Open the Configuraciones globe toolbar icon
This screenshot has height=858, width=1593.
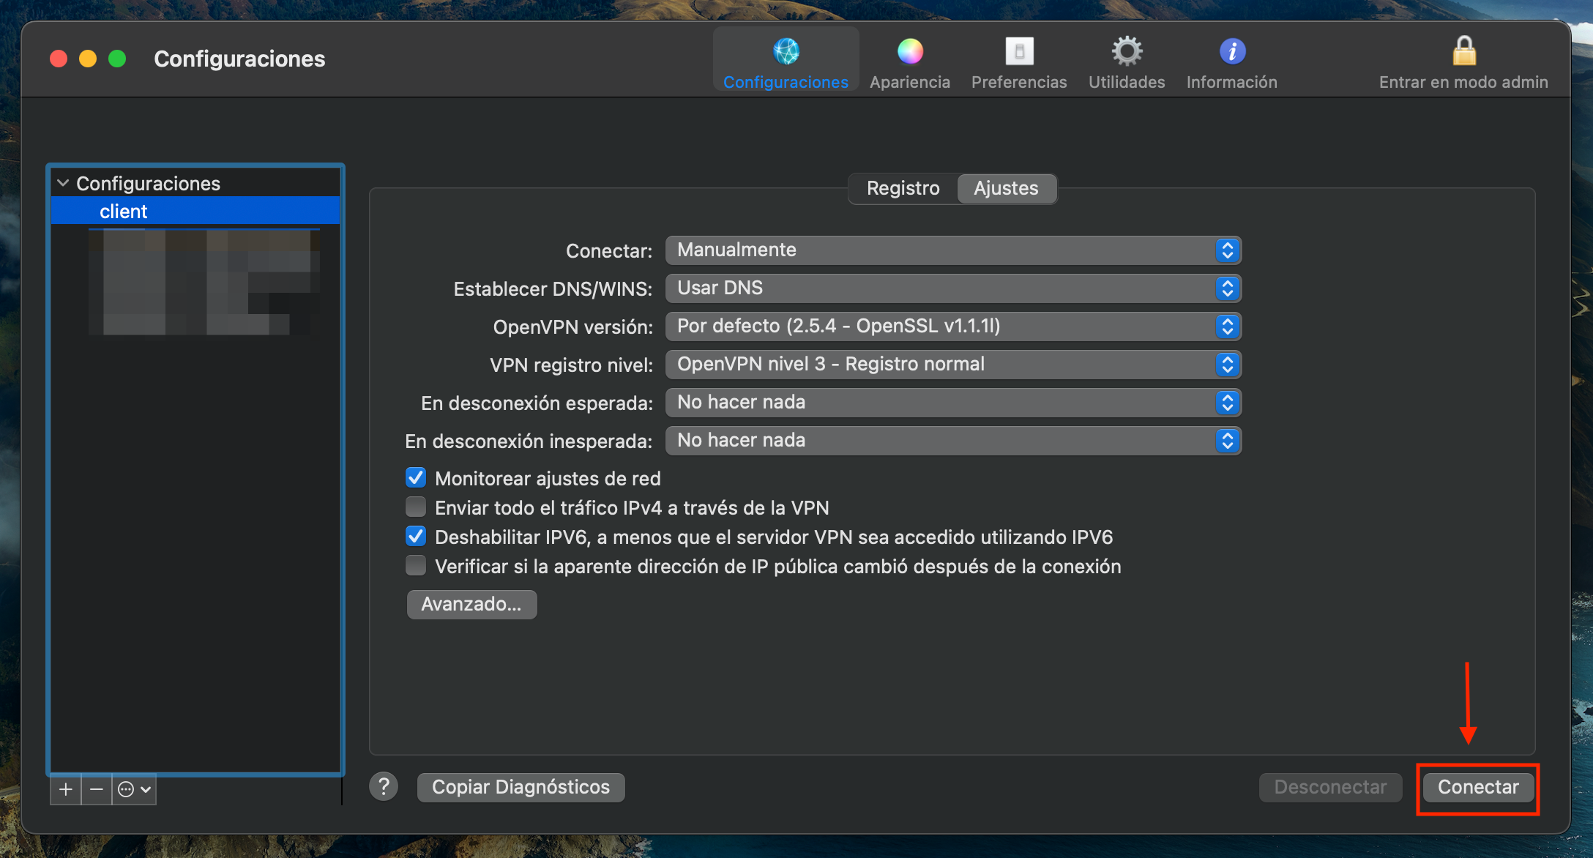pyautogui.click(x=786, y=51)
